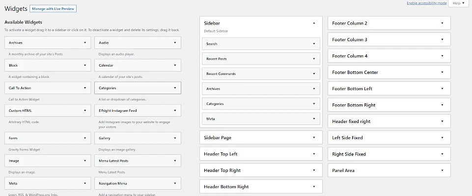The height and width of the screenshot is (196, 472).
Task: Collapse the Sidebar widget area arrow
Action: coord(314,23)
